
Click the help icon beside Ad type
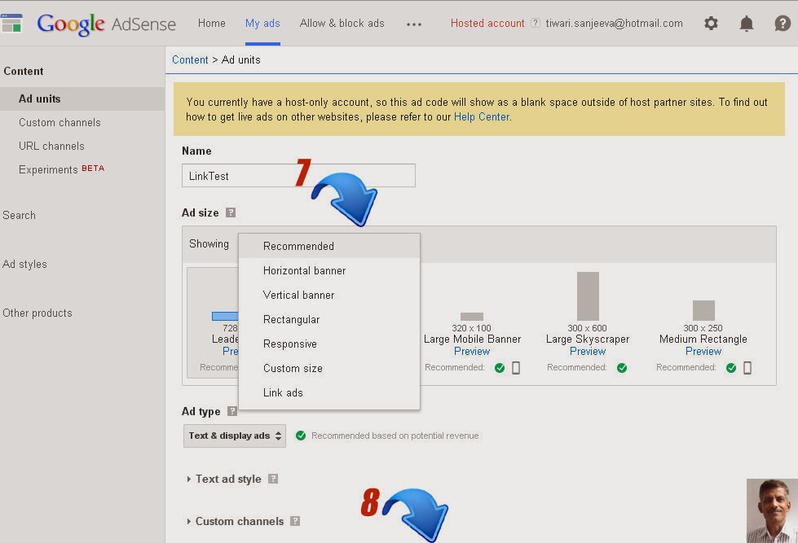tap(232, 411)
